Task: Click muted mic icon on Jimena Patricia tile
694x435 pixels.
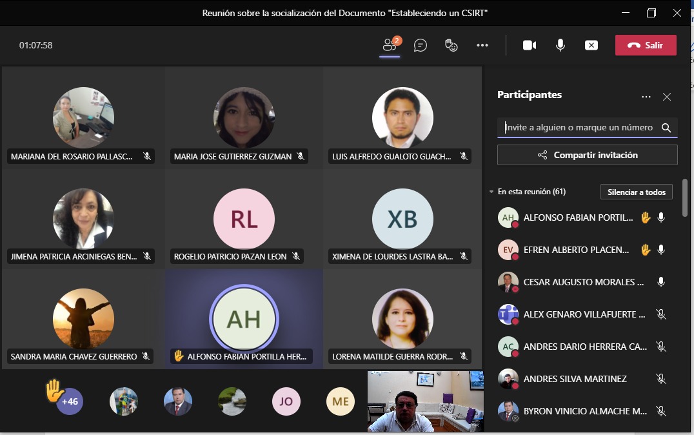Action: (x=147, y=256)
